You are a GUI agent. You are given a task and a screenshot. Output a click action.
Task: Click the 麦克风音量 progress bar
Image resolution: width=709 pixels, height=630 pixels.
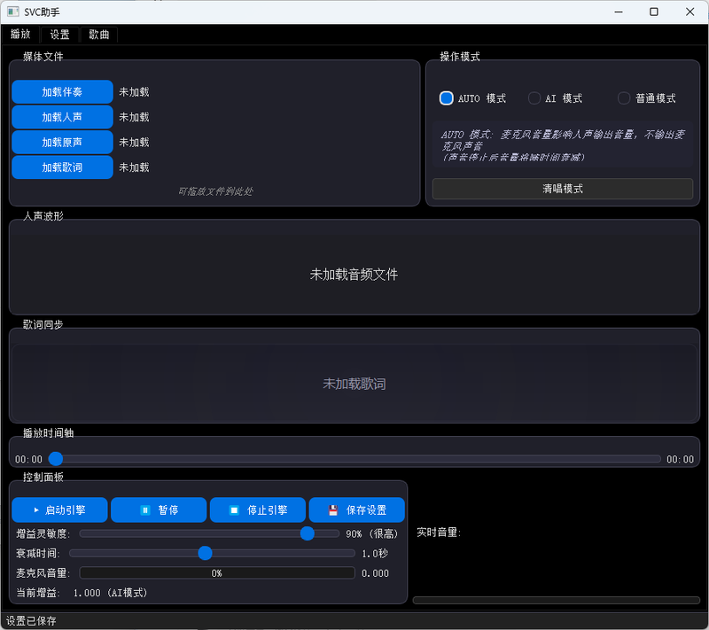[217, 573]
